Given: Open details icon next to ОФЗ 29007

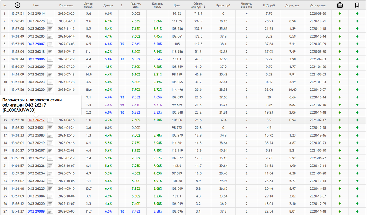Looking at the screenshot, I should (x=50, y=44).
